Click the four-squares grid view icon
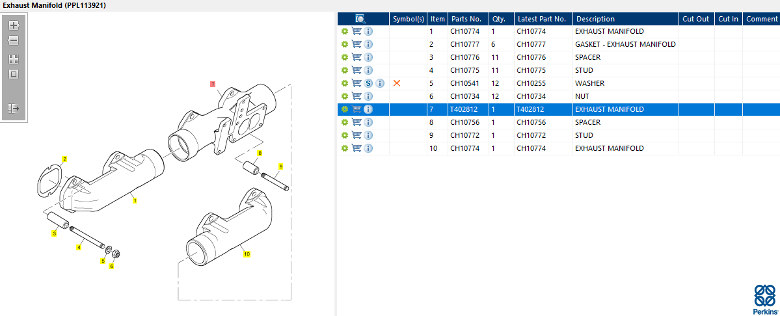 (x=14, y=59)
